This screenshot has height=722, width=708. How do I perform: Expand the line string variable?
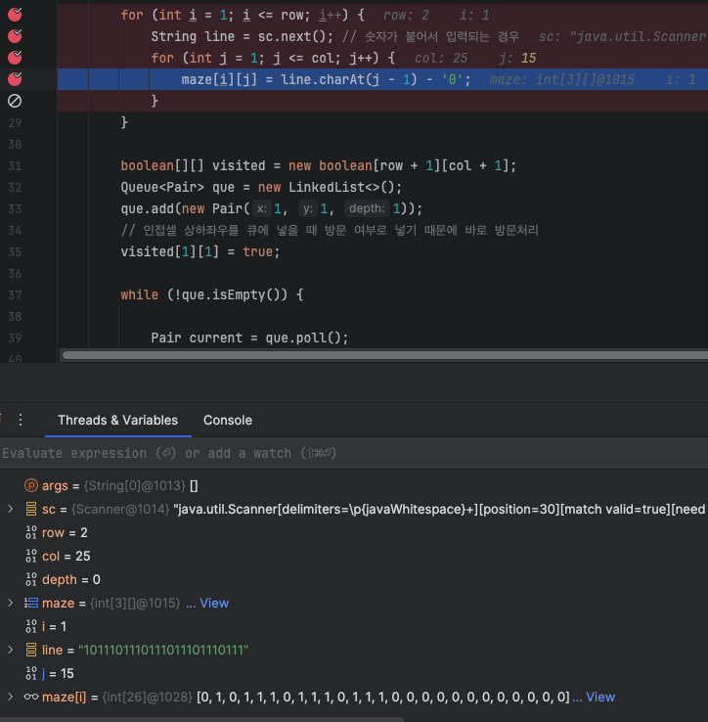pos(10,650)
